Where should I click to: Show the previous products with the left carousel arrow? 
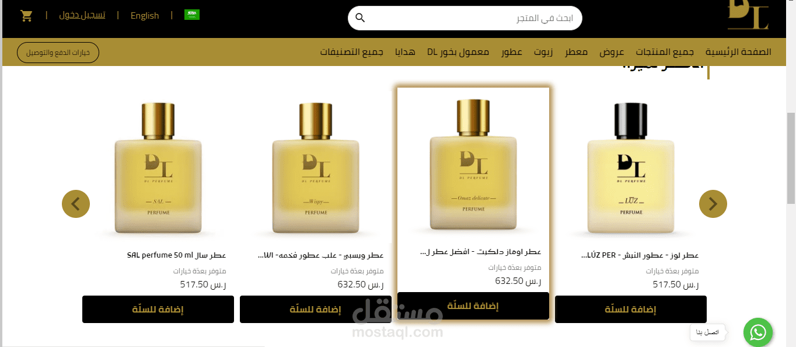76,204
